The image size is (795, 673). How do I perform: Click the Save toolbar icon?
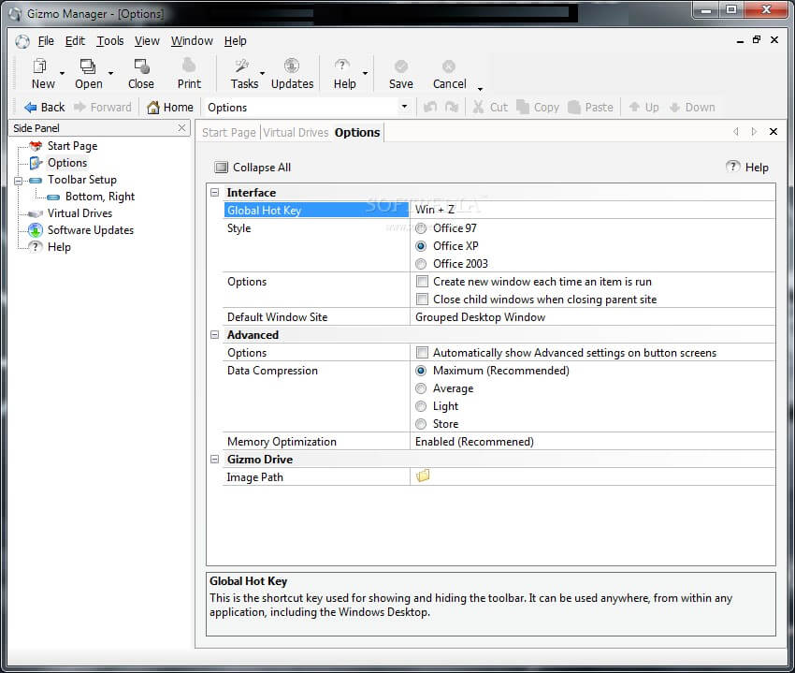coord(400,66)
